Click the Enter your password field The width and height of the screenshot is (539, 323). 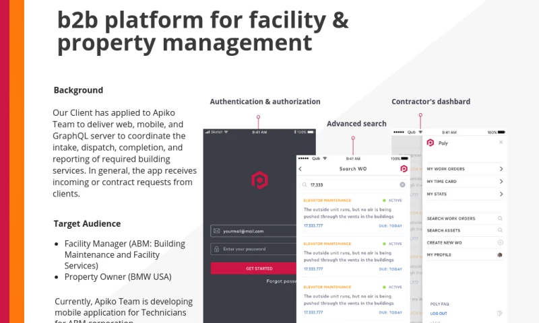pyautogui.click(x=254, y=249)
